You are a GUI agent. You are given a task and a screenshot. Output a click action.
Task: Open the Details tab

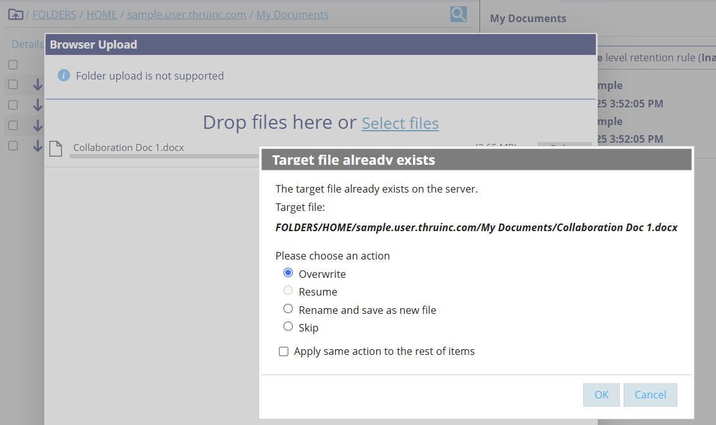click(x=27, y=44)
